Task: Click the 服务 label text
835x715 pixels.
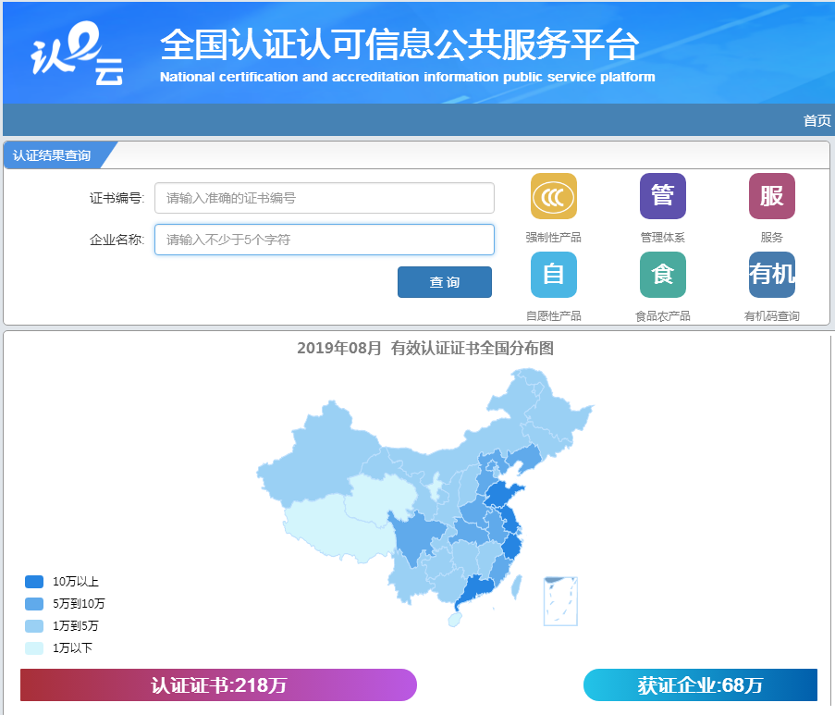Action: coord(771,237)
